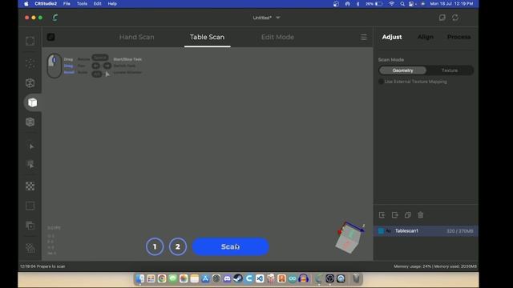The width and height of the screenshot is (513, 288).
Task: Click the export icon above scan list
Action: pyautogui.click(x=395, y=215)
